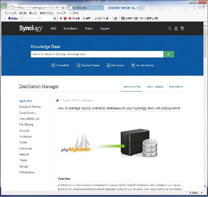Click the Knowledge Base search input field
This screenshot has height=197, width=208.
(x=97, y=54)
